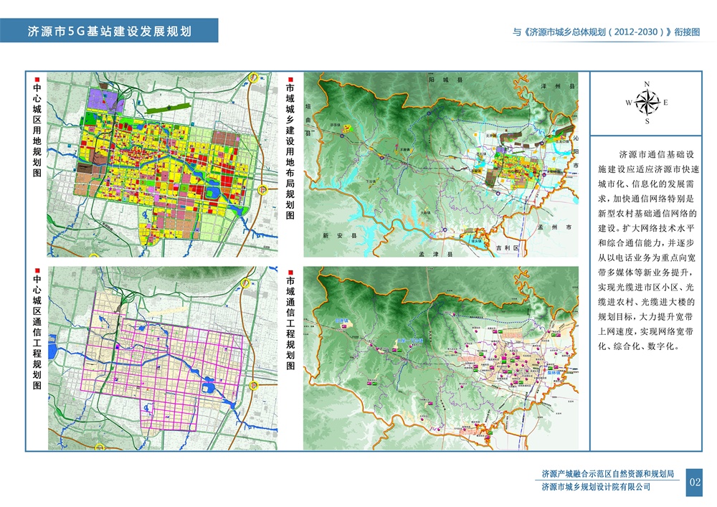The width and height of the screenshot is (717, 507).
Task: Click the 新安县 label on the city-wide map
Action: pos(334,235)
